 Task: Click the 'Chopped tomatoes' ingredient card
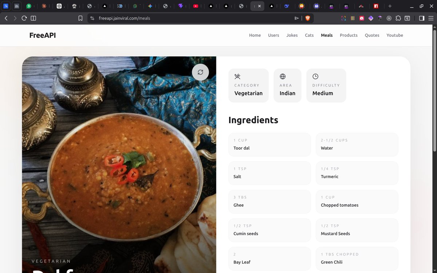click(x=357, y=201)
